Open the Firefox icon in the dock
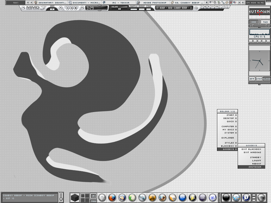 point(112,197)
